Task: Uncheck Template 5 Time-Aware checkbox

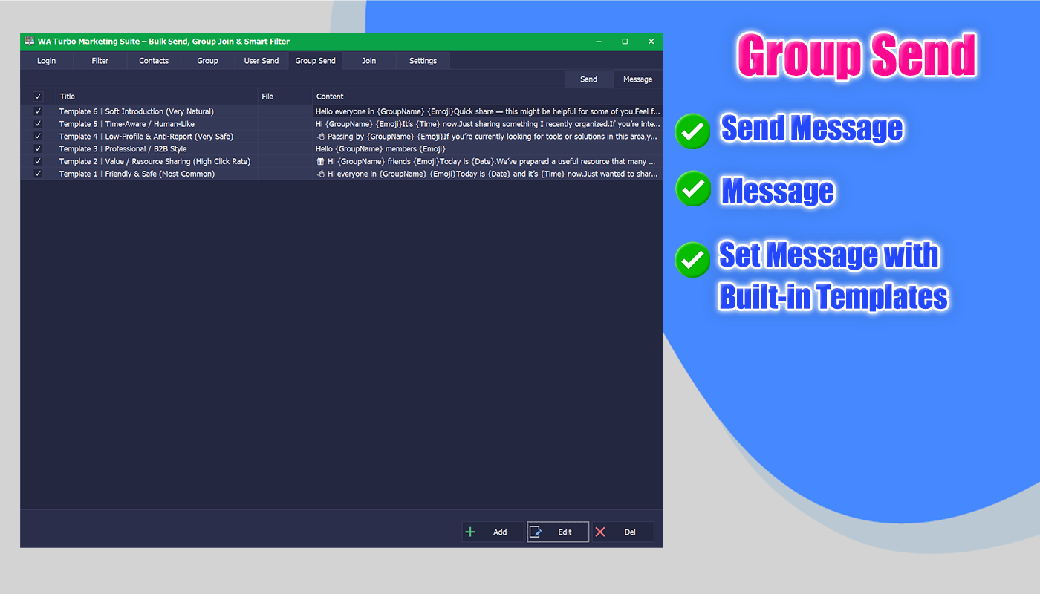Action: [x=39, y=124]
